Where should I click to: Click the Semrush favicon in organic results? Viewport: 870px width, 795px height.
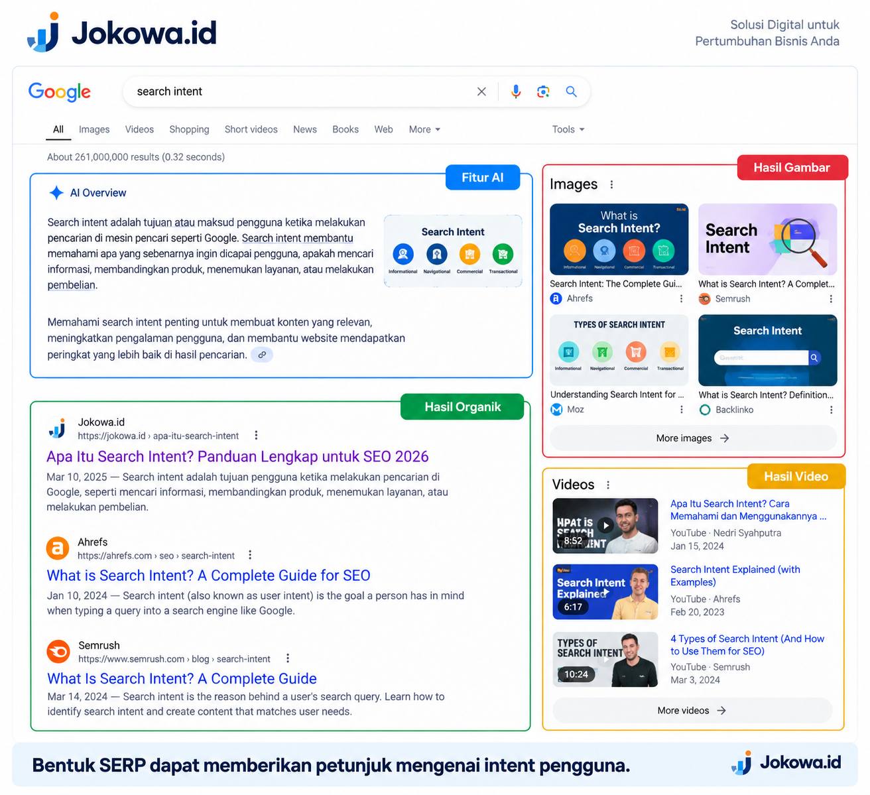click(x=58, y=652)
